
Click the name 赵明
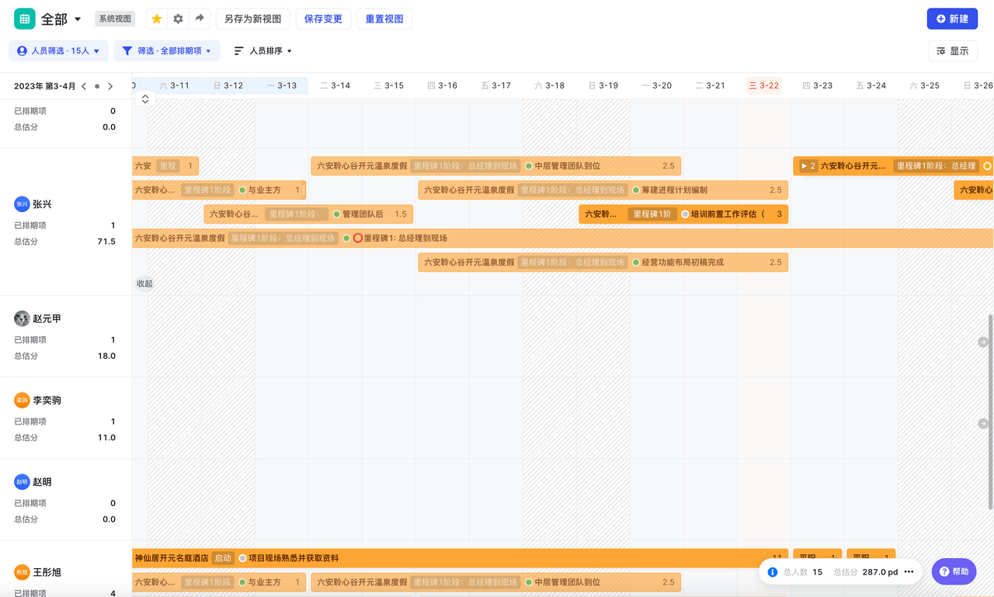click(42, 482)
